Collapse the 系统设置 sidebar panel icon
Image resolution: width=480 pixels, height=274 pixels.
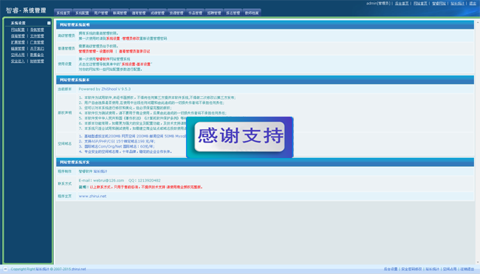(x=49, y=23)
